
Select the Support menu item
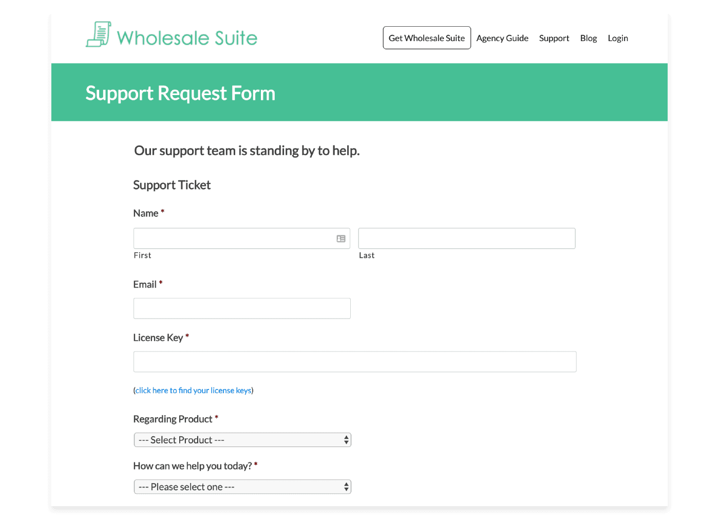click(x=554, y=38)
